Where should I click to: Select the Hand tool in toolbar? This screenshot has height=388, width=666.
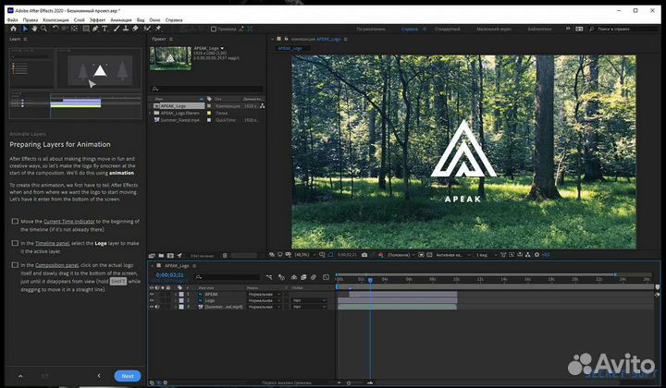pos(34,29)
